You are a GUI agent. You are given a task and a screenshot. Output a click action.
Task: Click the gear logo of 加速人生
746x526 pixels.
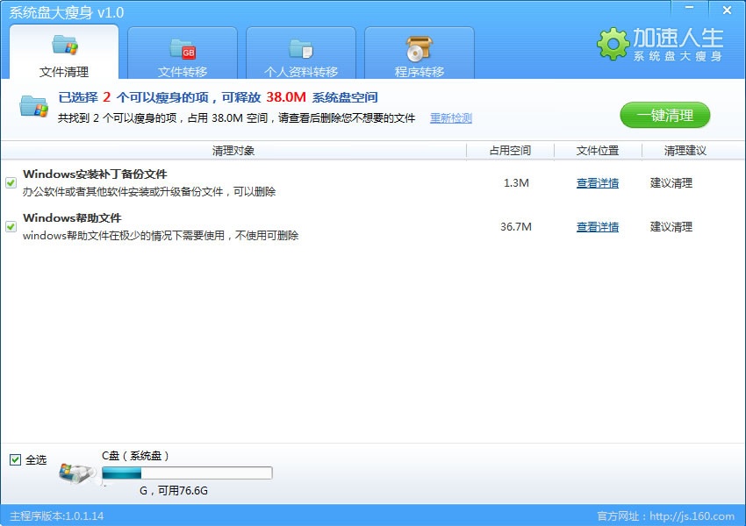(x=613, y=44)
